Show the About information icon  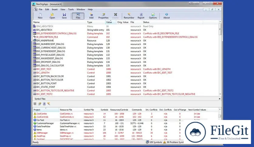tap(166, 16)
